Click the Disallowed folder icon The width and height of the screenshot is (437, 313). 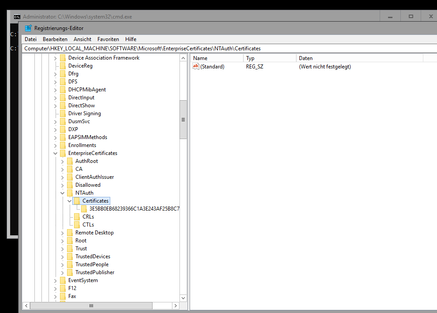tap(70, 185)
